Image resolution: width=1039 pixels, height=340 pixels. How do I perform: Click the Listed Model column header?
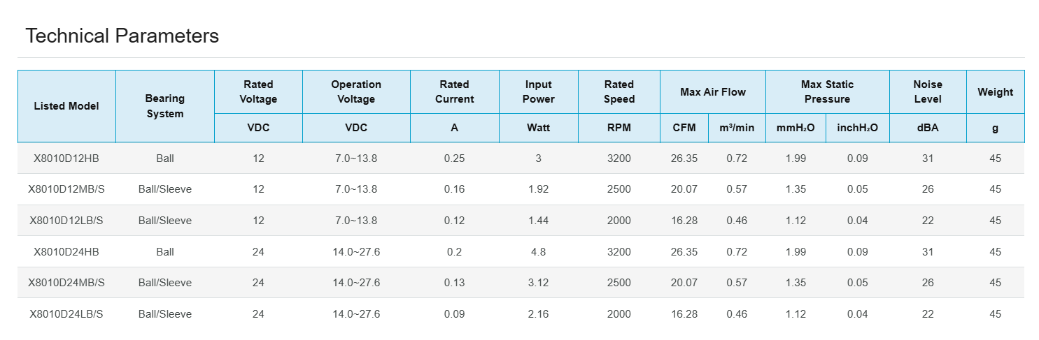(66, 106)
